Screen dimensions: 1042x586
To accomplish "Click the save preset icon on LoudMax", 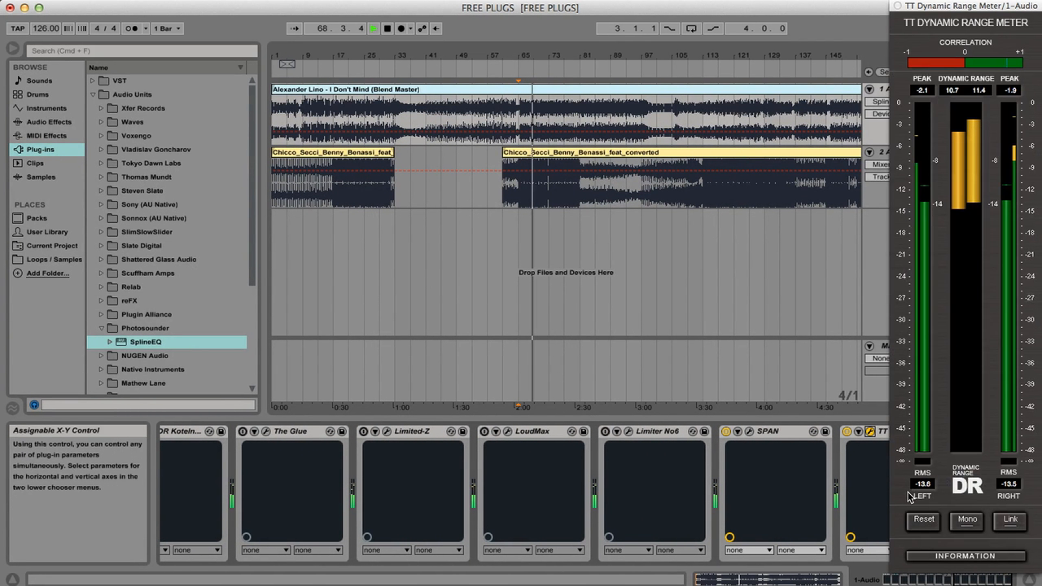I will click(x=583, y=431).
